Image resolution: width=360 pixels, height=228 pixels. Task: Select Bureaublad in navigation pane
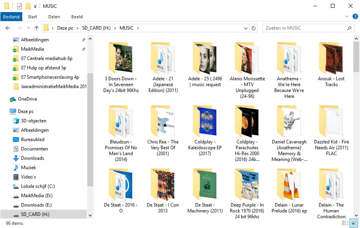point(33,140)
